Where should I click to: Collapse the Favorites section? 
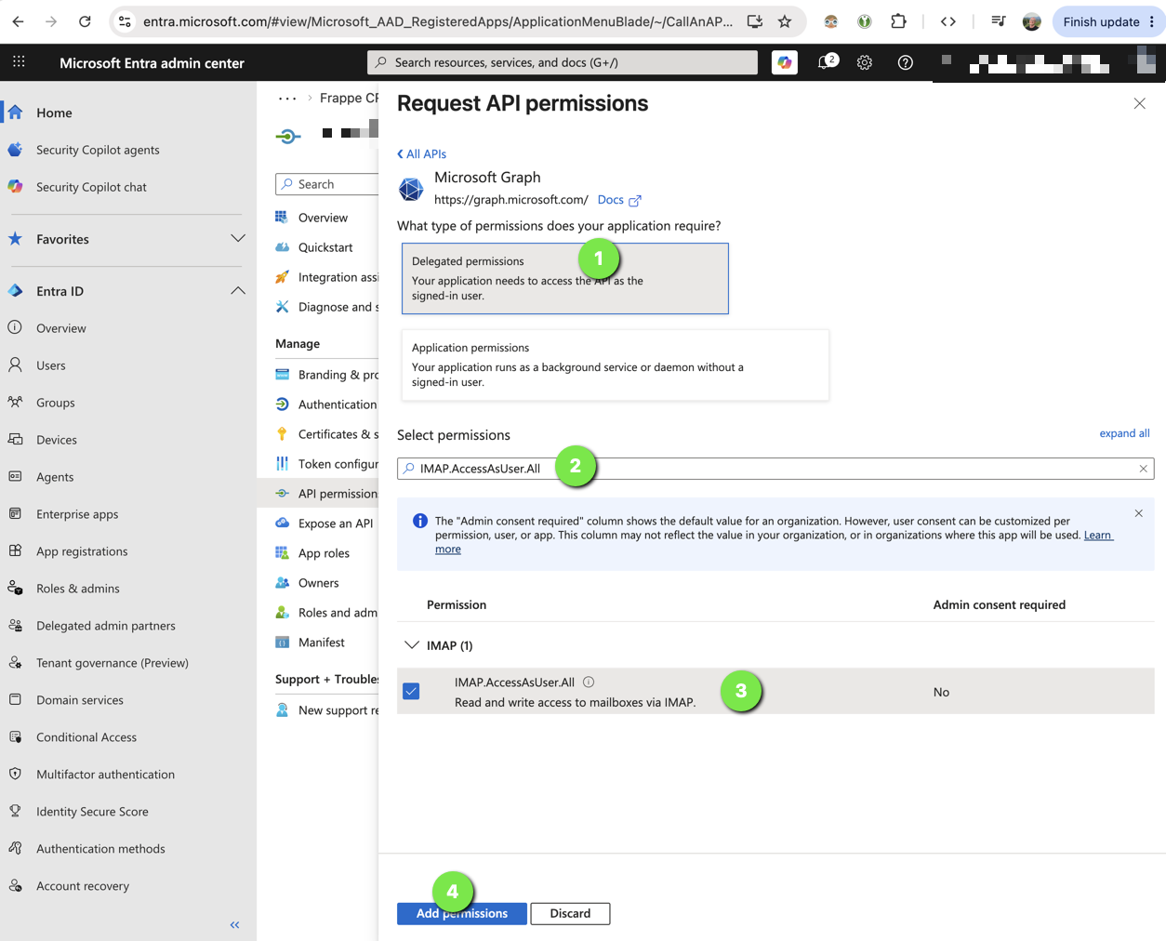238,239
